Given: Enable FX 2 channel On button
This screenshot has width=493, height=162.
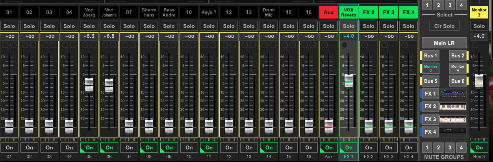Looking at the screenshot, I should [x=369, y=148].
